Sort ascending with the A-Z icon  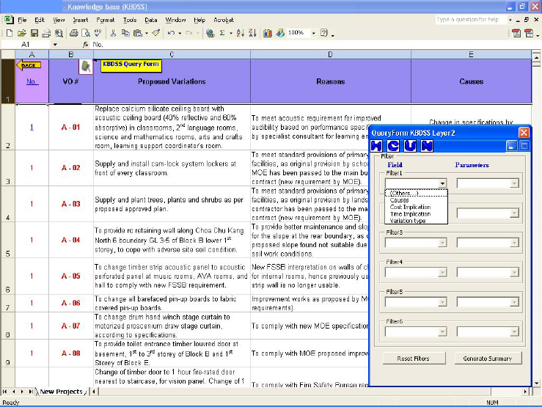pyautogui.click(x=241, y=33)
